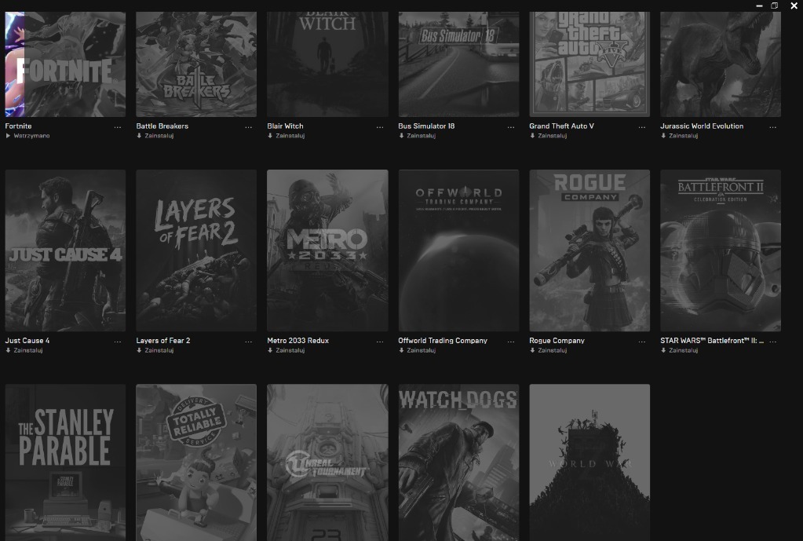
Task: Click the Just Cause 4 title text
Action: [27, 341]
